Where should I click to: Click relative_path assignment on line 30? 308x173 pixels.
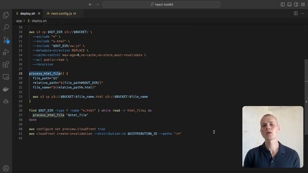click(x=68, y=83)
